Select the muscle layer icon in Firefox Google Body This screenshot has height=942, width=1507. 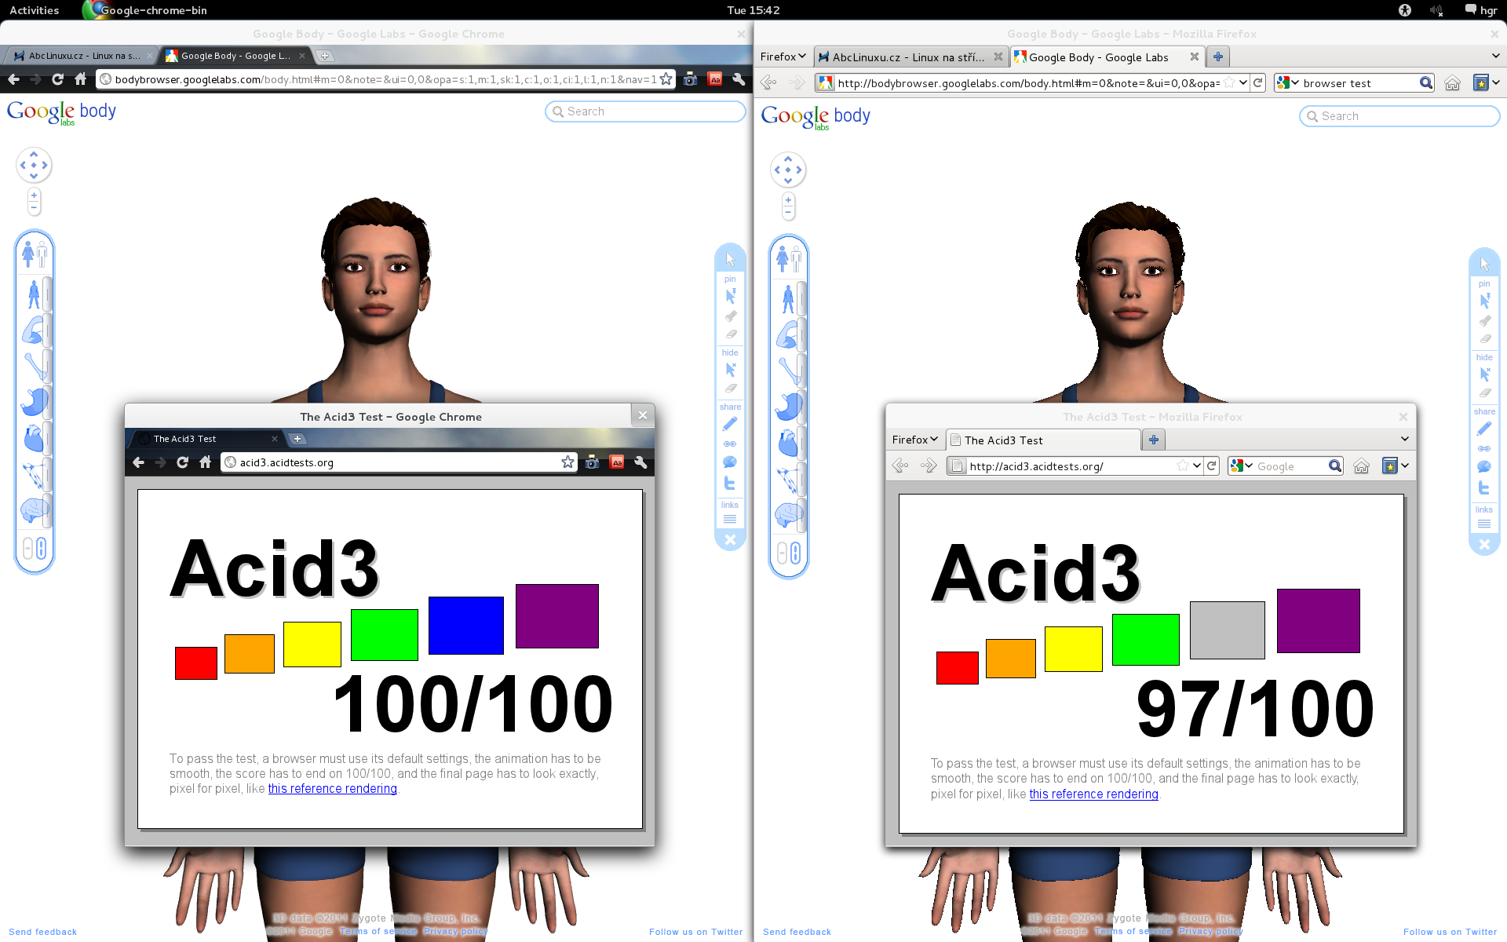click(787, 335)
